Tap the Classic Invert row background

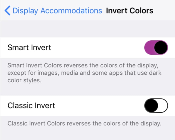pyautogui.click(x=87, y=105)
